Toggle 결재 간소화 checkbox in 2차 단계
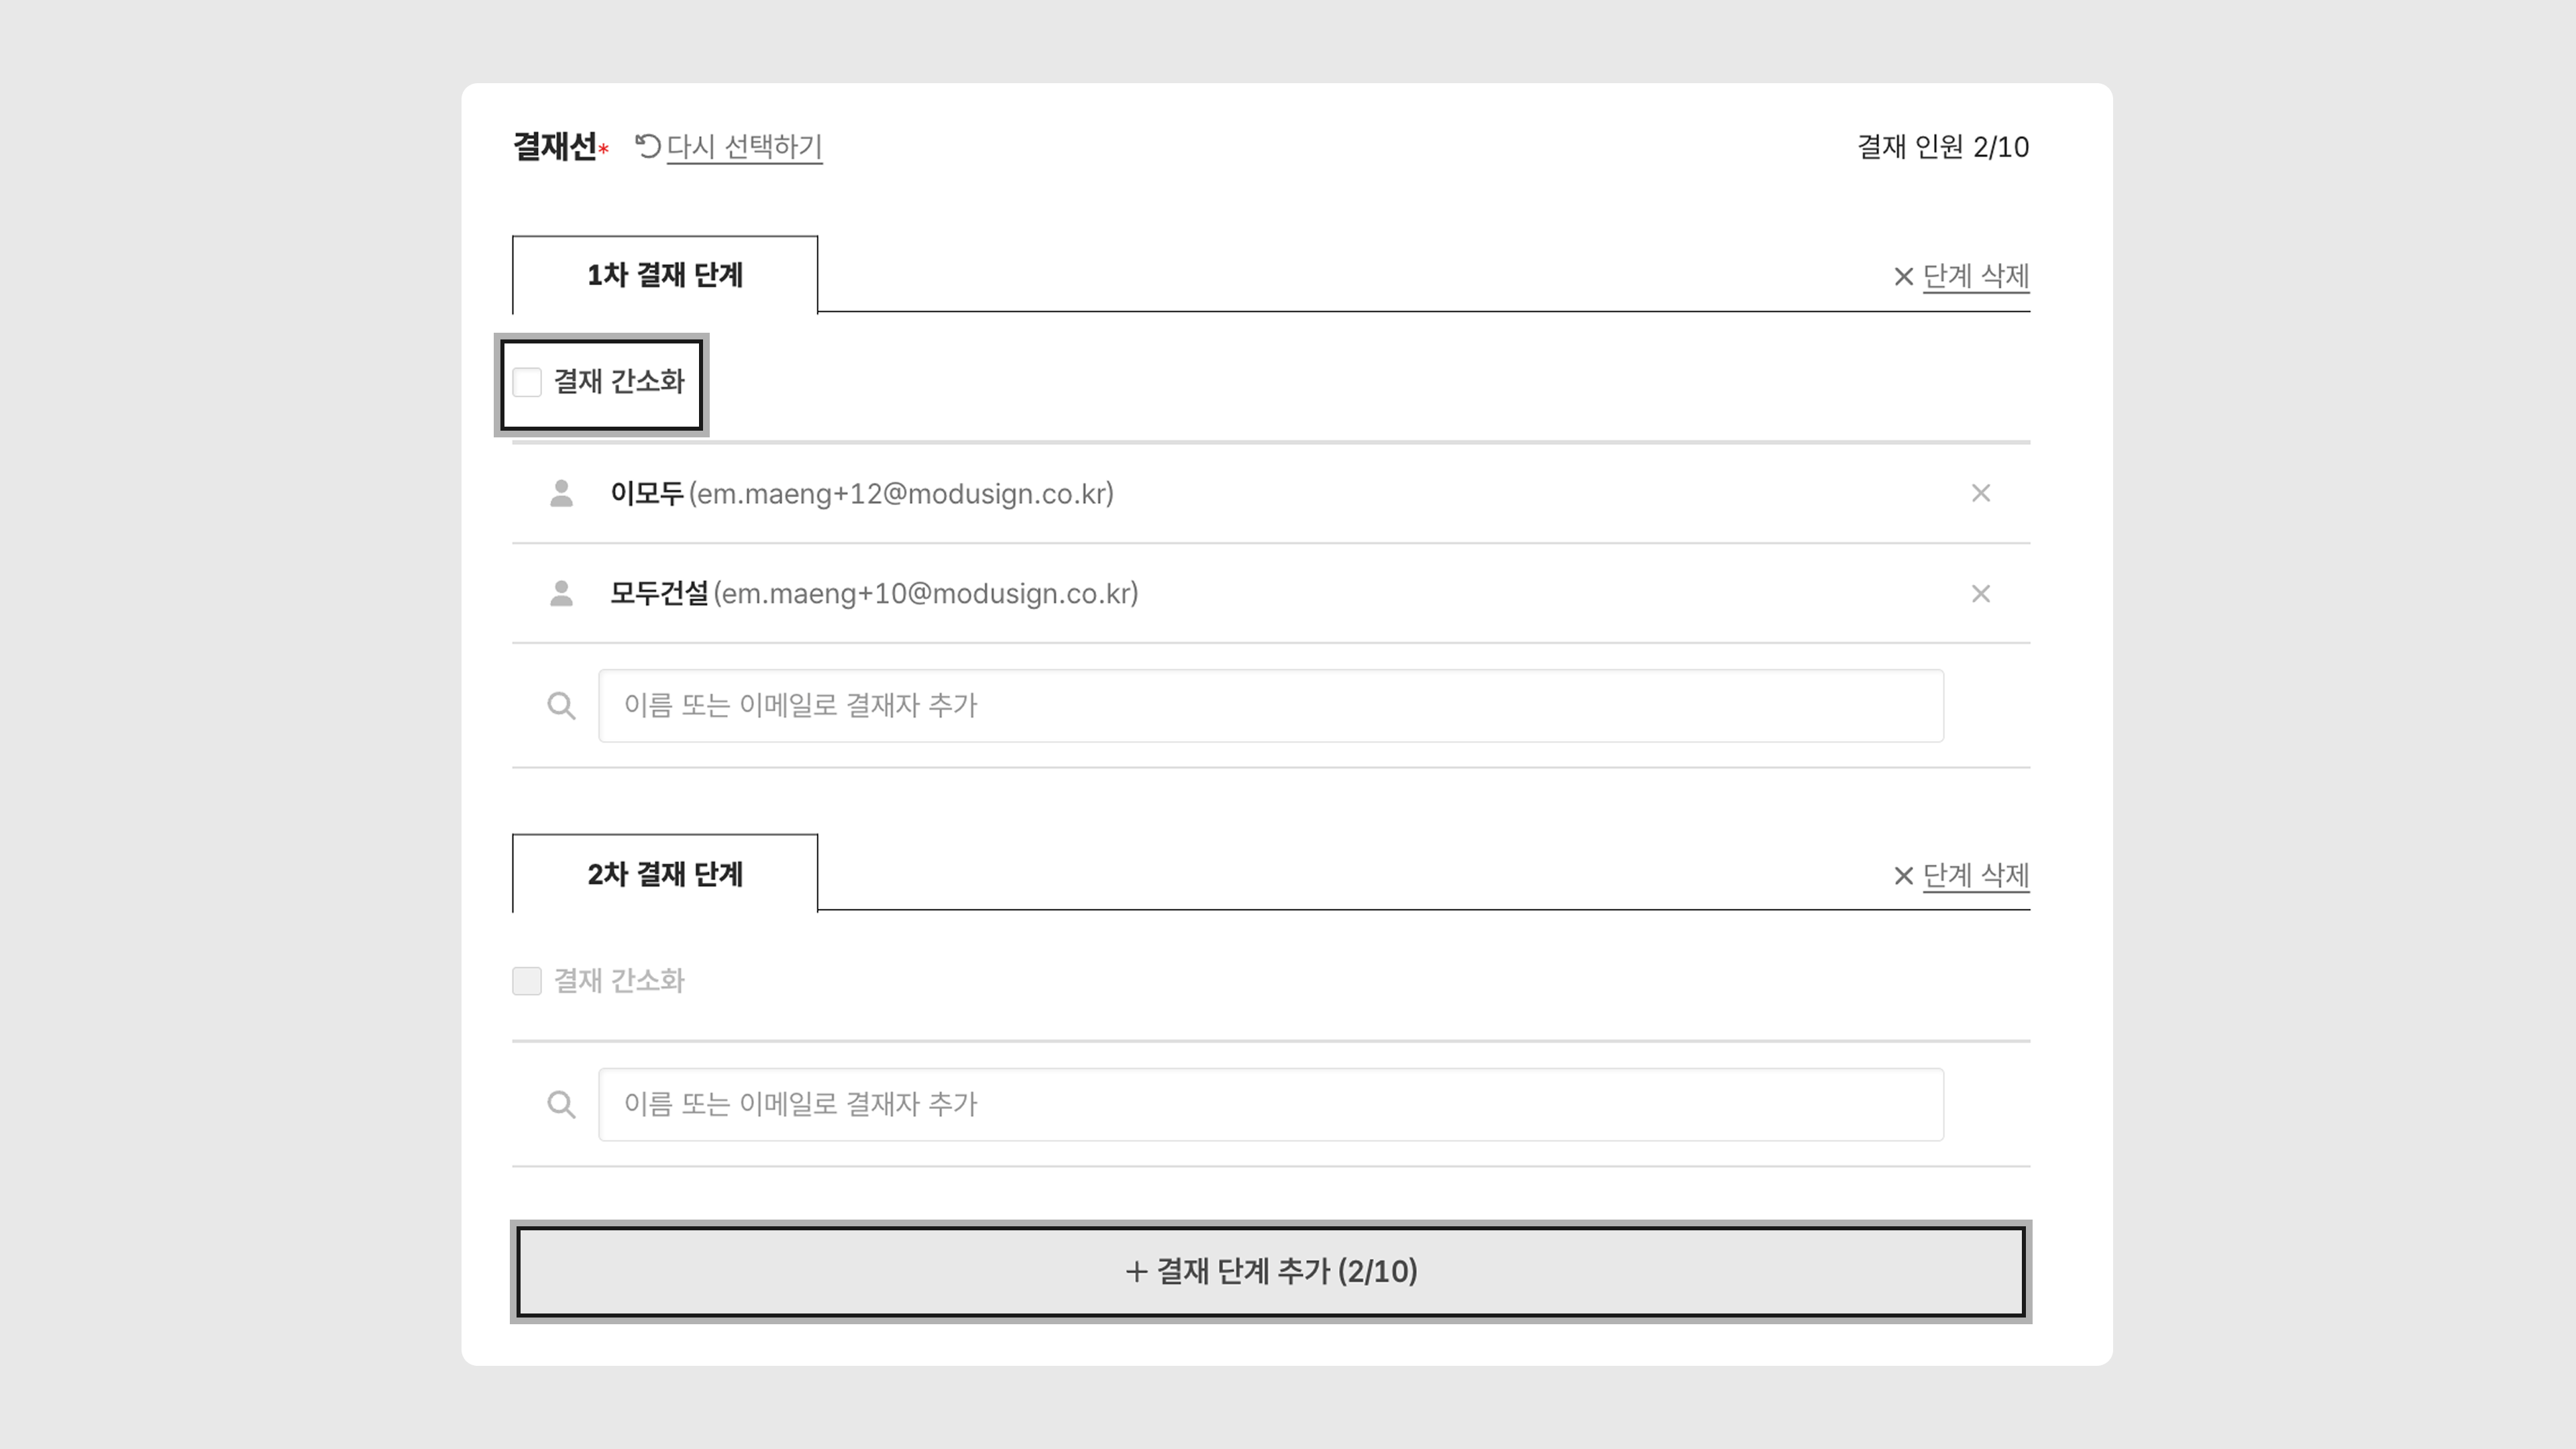 527,981
